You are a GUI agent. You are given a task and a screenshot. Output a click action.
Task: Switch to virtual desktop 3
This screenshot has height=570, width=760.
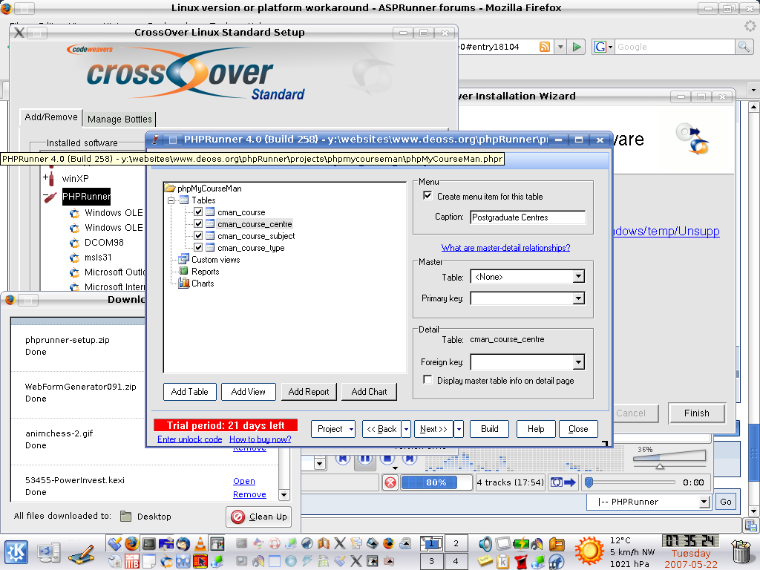point(431,561)
